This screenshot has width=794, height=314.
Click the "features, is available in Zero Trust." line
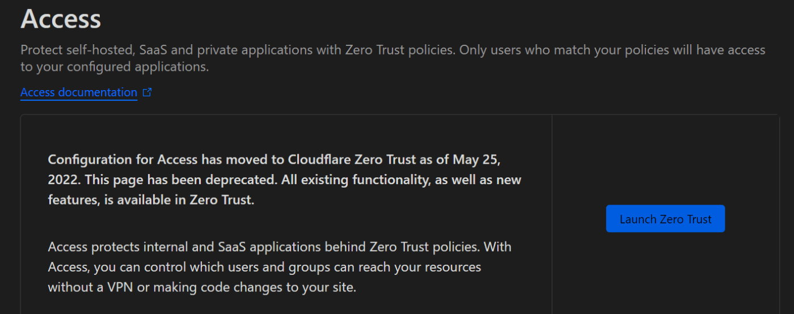[151, 200]
